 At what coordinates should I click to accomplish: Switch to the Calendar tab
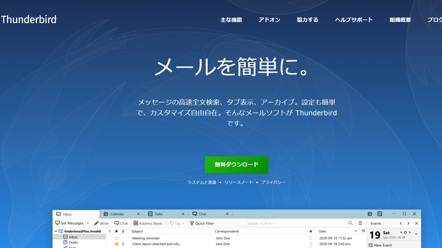(x=117, y=214)
